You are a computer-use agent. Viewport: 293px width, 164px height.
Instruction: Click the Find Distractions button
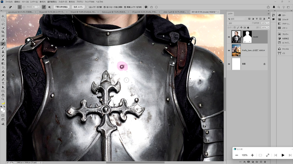pyautogui.click(x=61, y=7)
